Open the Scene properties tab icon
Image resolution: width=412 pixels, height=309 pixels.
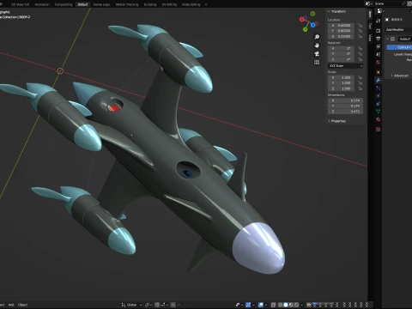pyautogui.click(x=379, y=54)
